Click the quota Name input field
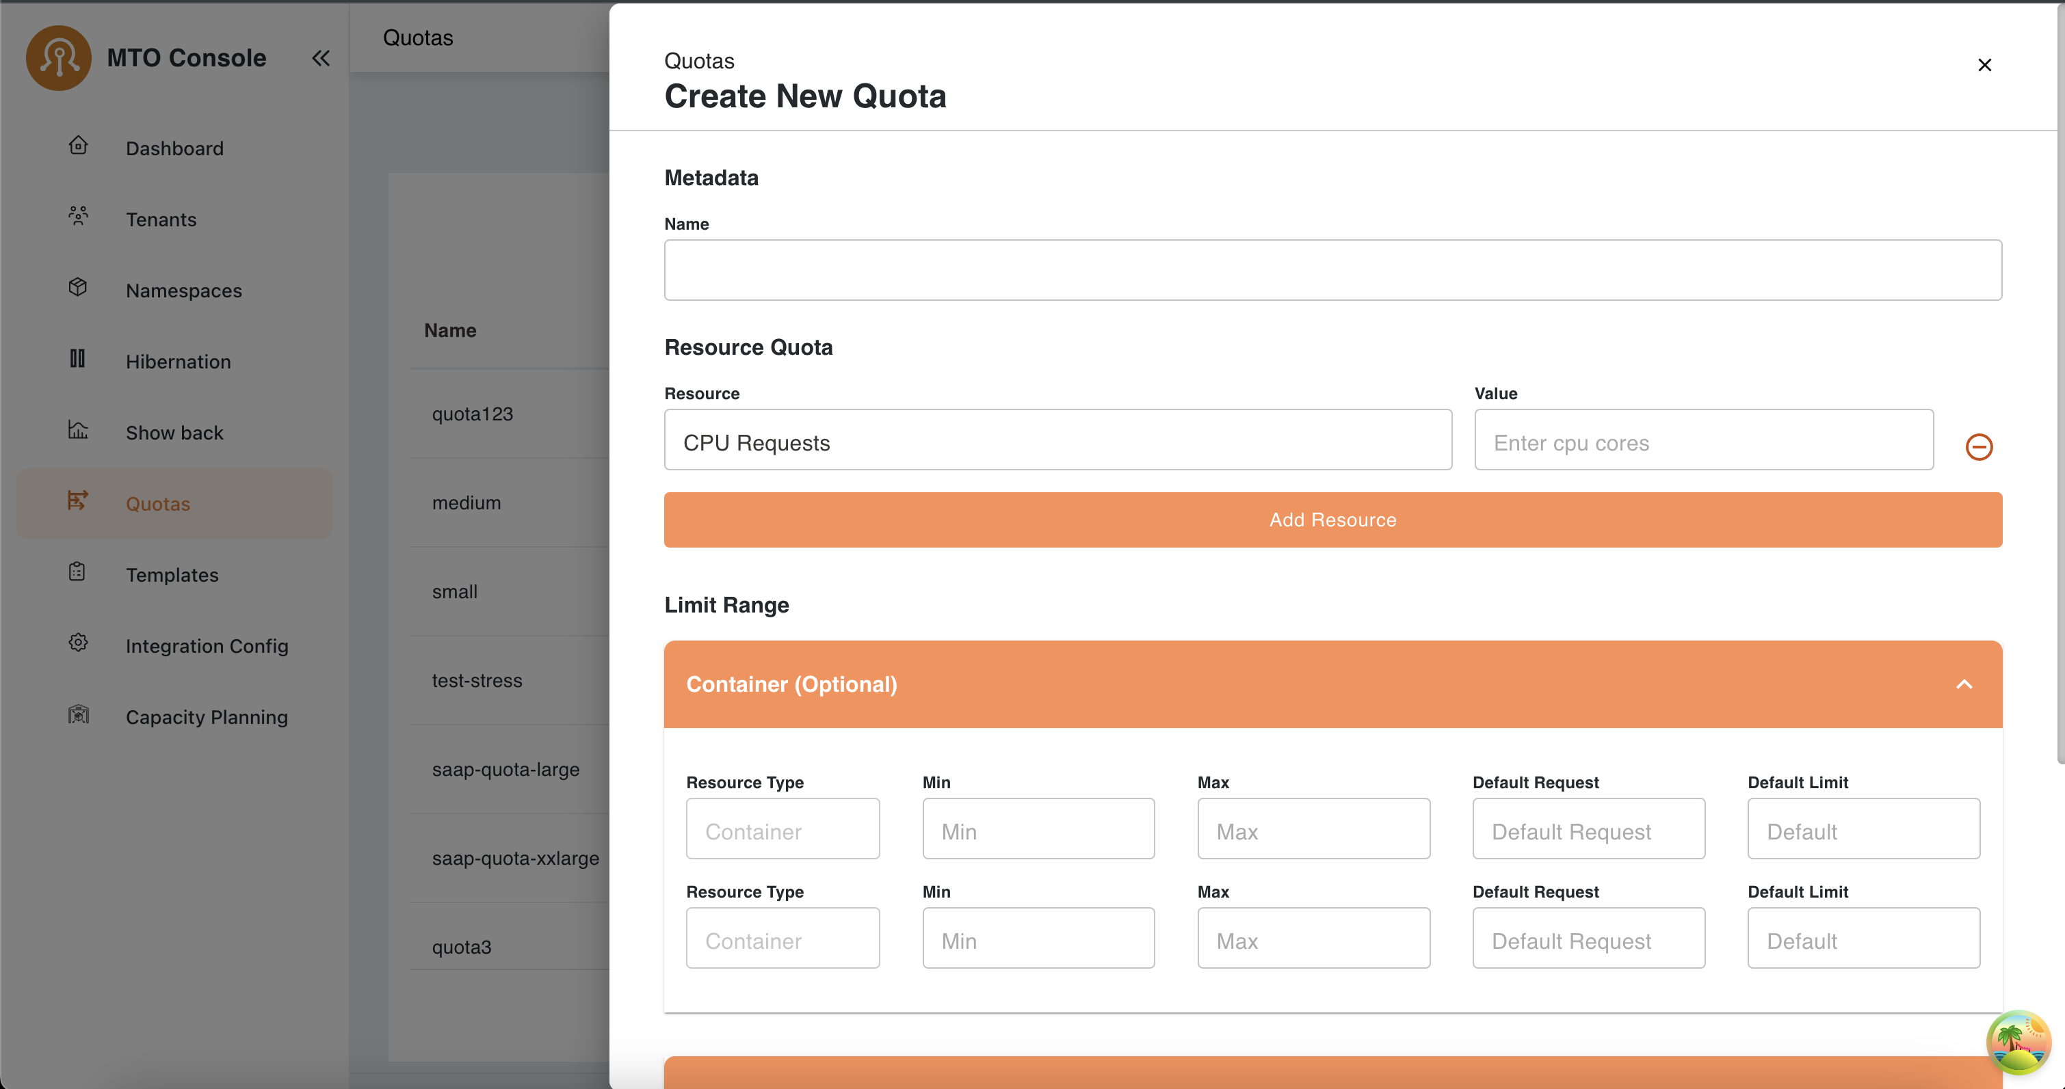Viewport: 2065px width, 1089px height. pos(1332,270)
